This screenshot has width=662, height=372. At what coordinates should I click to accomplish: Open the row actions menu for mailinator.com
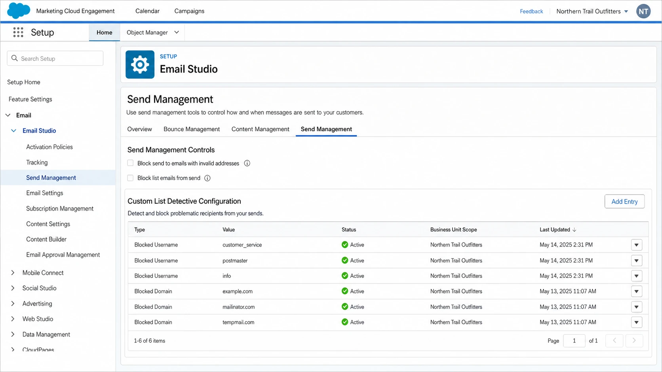coord(637,307)
